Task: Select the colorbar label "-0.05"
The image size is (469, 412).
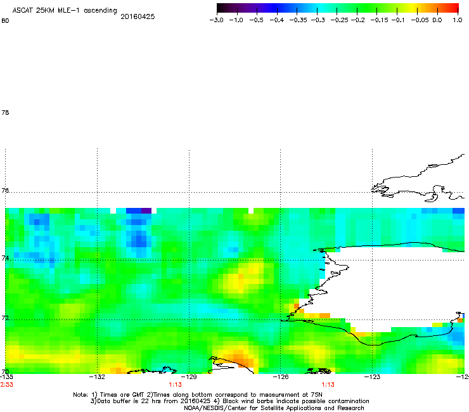Action: click(420, 20)
